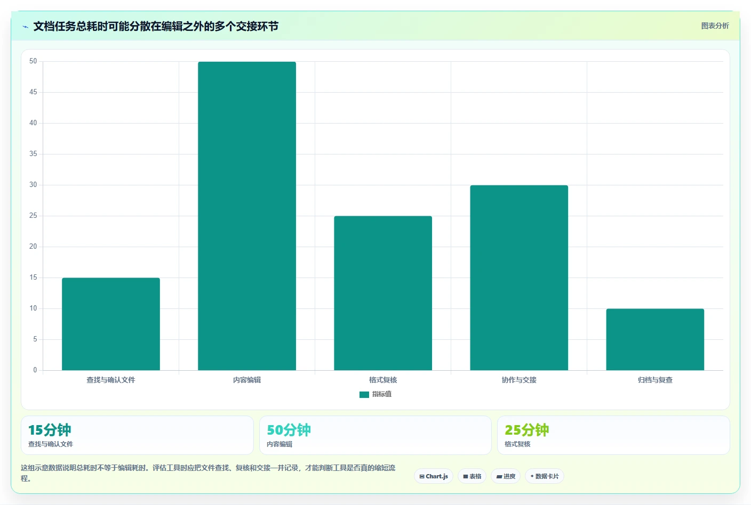Click the 50分钟 value text
This screenshot has height=505, width=751.
coord(289,430)
